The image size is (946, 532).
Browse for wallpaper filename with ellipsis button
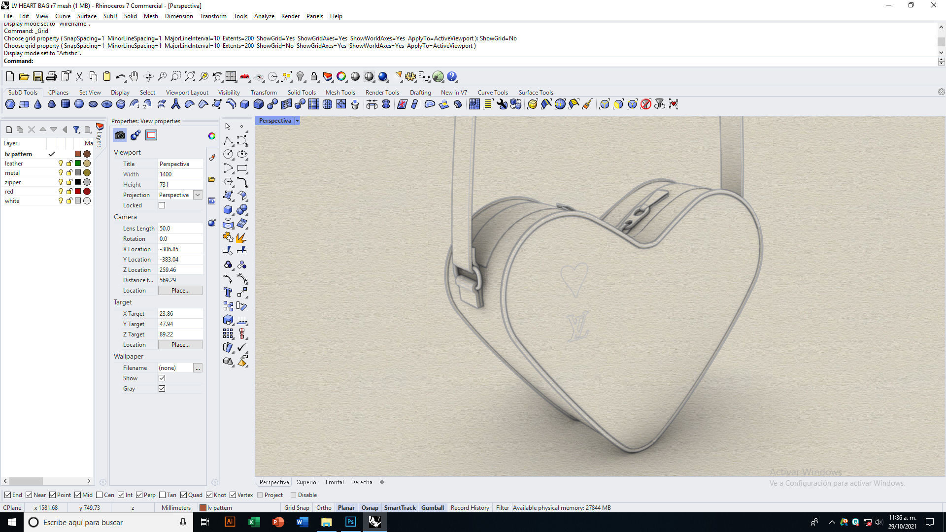[198, 368]
